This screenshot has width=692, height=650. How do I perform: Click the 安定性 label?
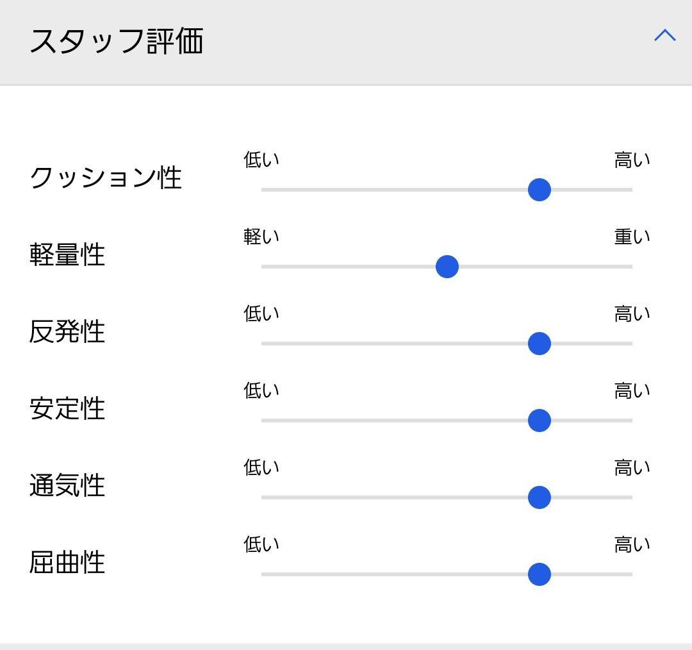click(x=67, y=408)
